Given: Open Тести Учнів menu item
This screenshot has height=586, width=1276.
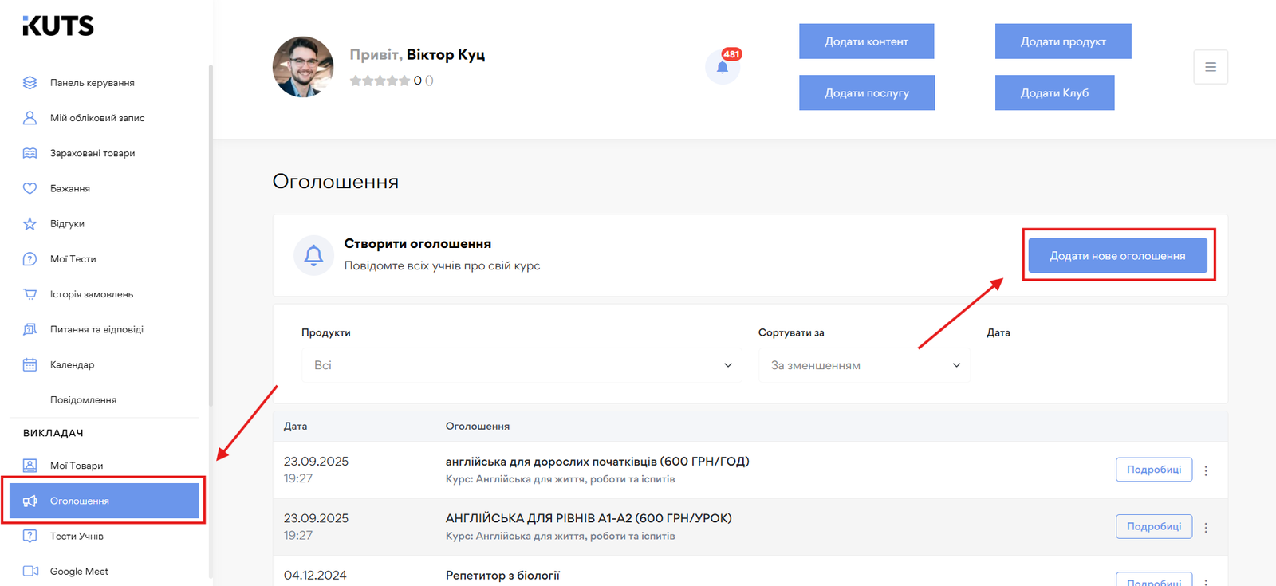Looking at the screenshot, I should [77, 536].
